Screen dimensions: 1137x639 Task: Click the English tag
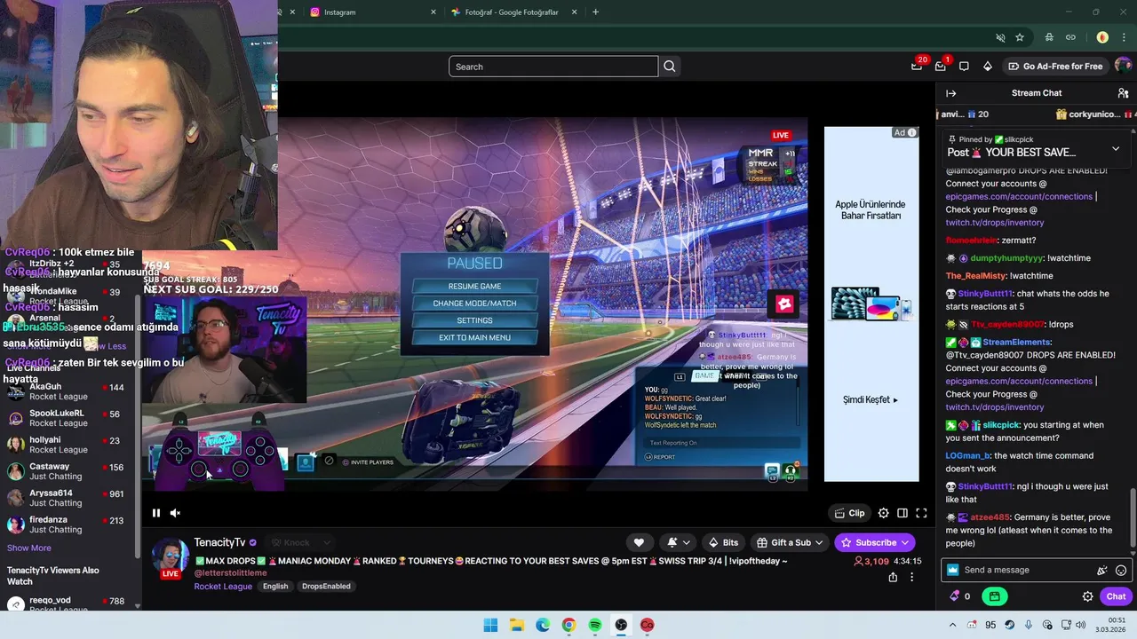275,586
